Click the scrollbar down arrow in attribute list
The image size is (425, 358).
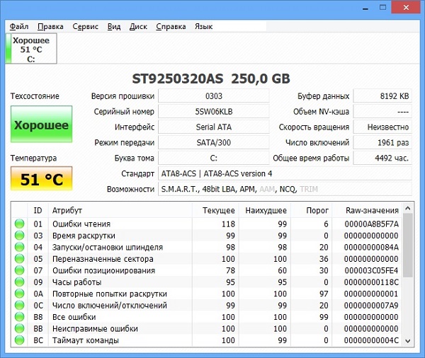408,341
